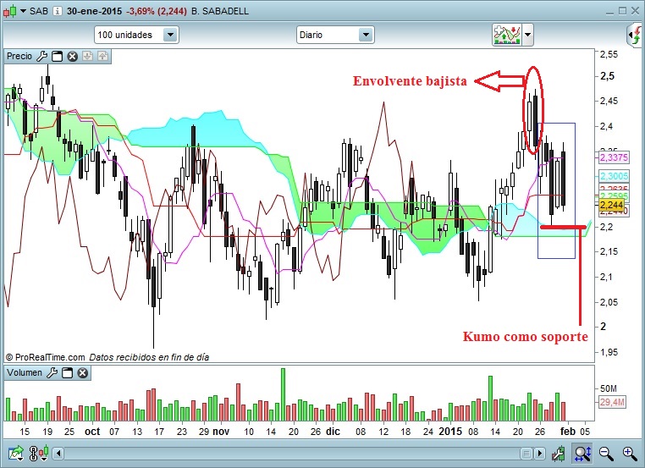Click the 2015 label on time axis
This screenshot has height=468, width=645.
(450, 432)
